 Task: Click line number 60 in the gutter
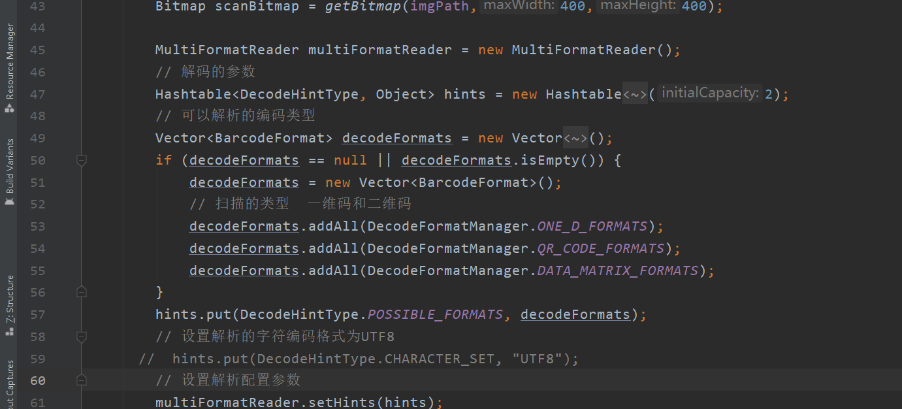(38, 380)
